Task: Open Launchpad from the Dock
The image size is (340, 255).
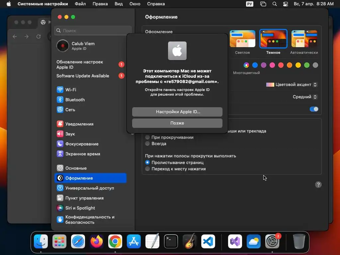Action: coord(59,241)
